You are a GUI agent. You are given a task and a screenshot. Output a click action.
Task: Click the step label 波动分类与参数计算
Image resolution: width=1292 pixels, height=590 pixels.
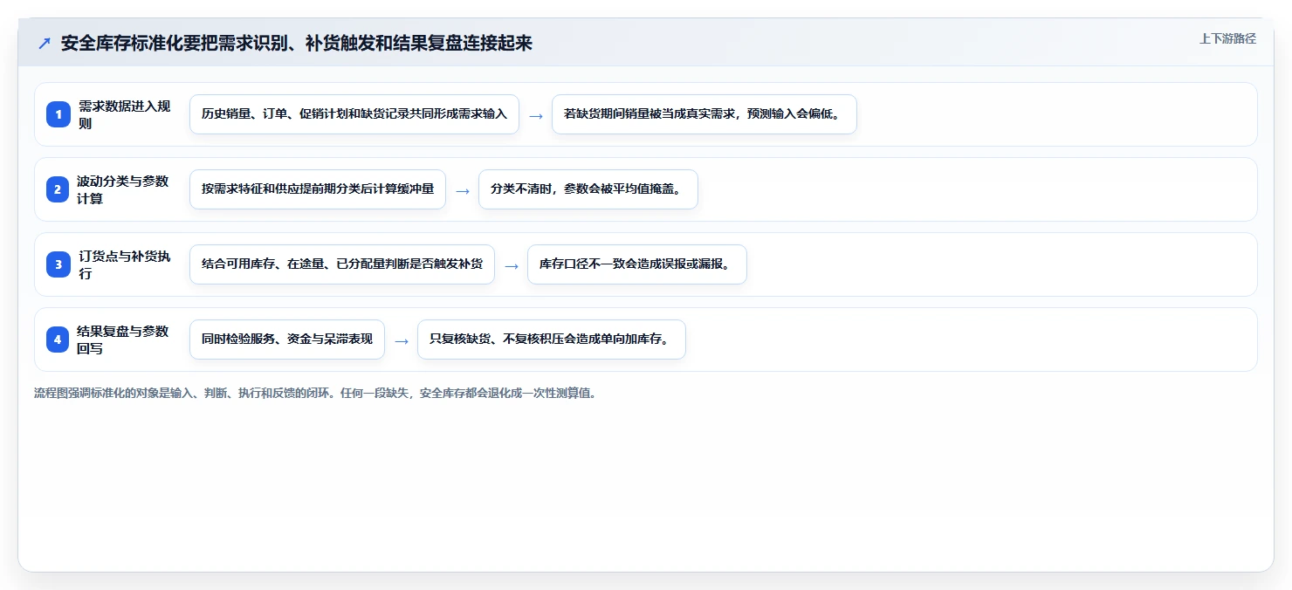click(x=124, y=189)
